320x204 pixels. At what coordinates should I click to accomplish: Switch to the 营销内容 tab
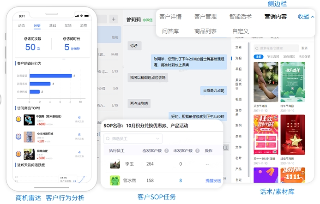point(275,17)
